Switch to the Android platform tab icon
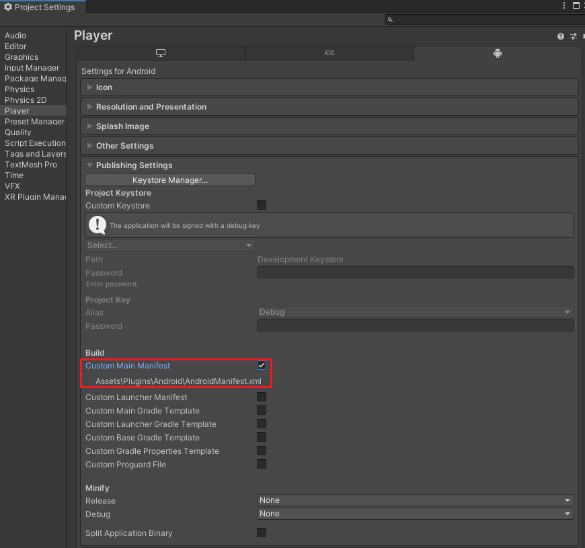Screen dimensions: 585x548 coord(497,52)
